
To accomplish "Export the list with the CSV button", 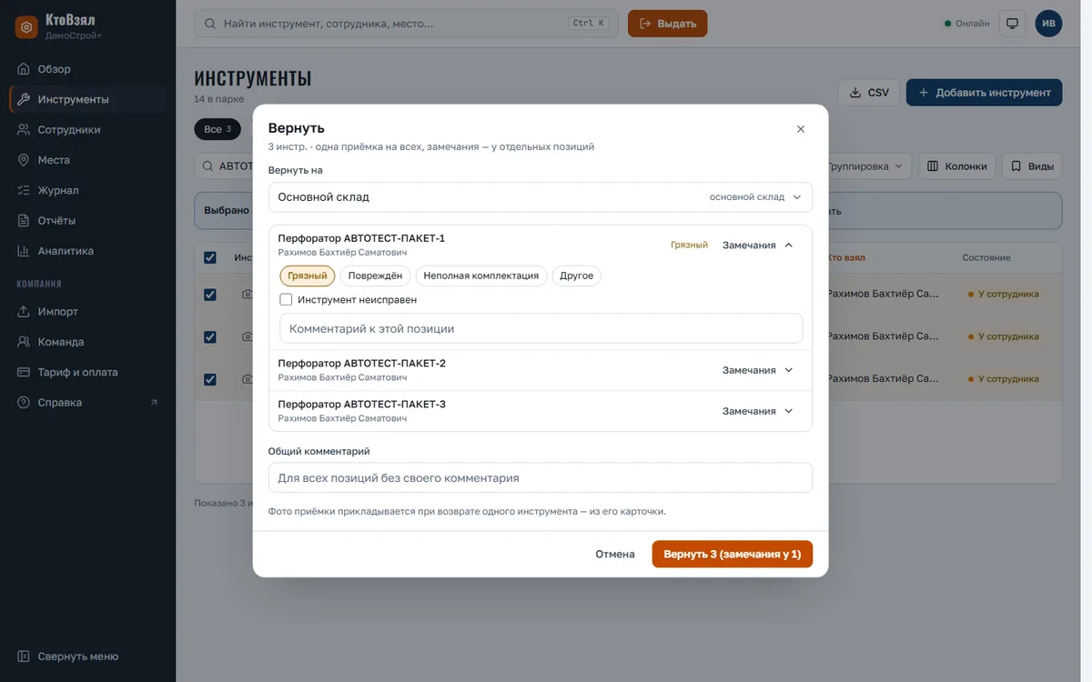I will pyautogui.click(x=869, y=93).
